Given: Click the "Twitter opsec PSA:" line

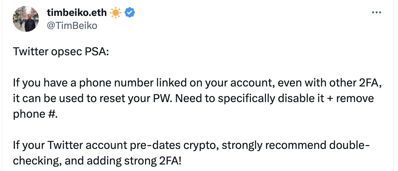Looking at the screenshot, I should click(x=60, y=52).
